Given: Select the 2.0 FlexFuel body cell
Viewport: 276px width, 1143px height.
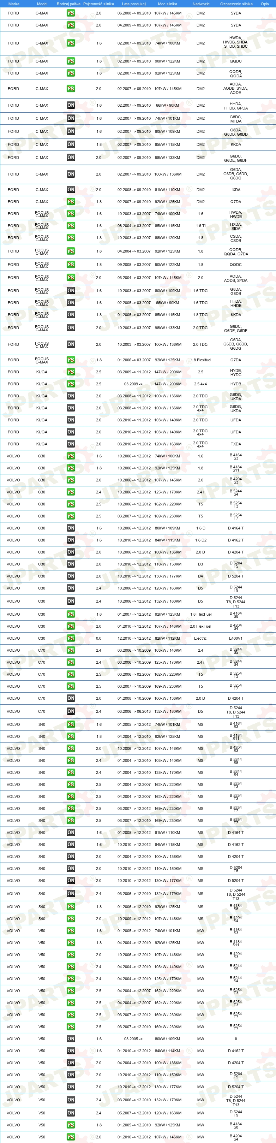Looking at the screenshot, I should point(201,626).
